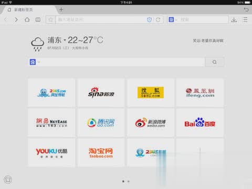Screen dimensions: 252x189
Task: Open the Tencent qq.com tile
Action: tap(101, 122)
